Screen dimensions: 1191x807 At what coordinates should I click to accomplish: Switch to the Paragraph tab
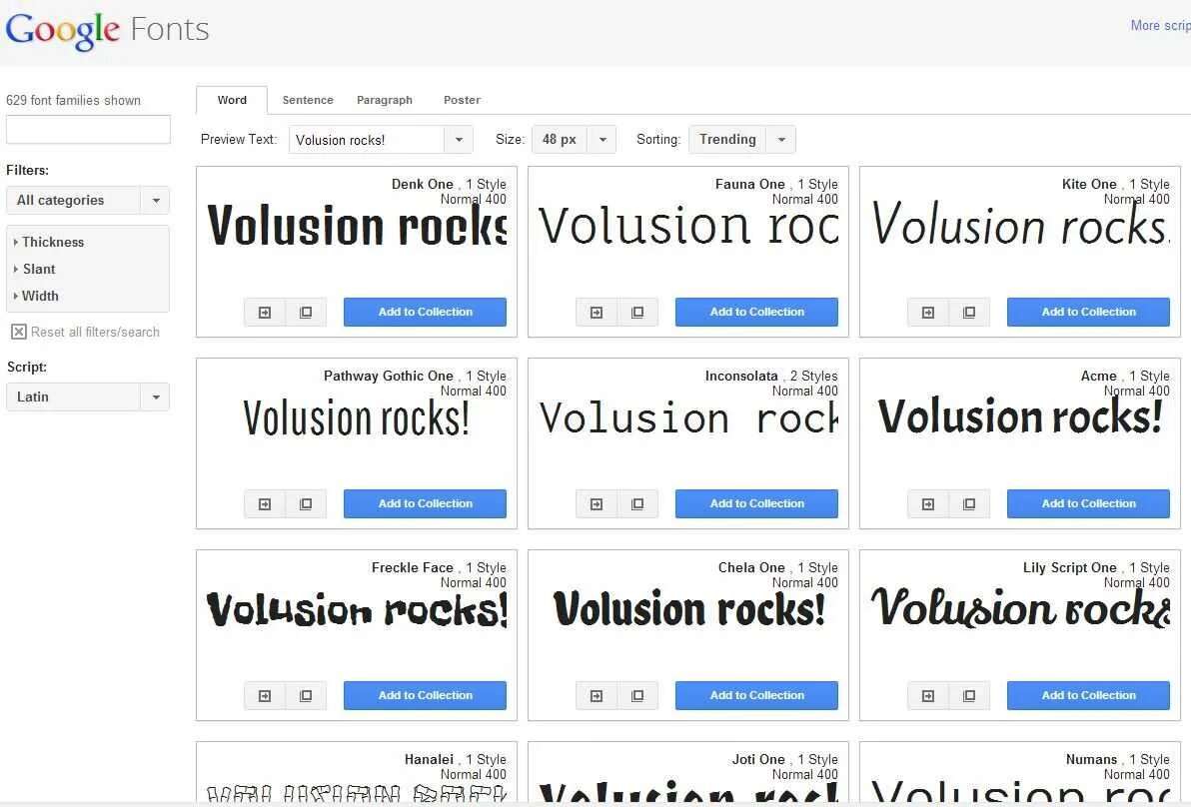click(x=385, y=100)
